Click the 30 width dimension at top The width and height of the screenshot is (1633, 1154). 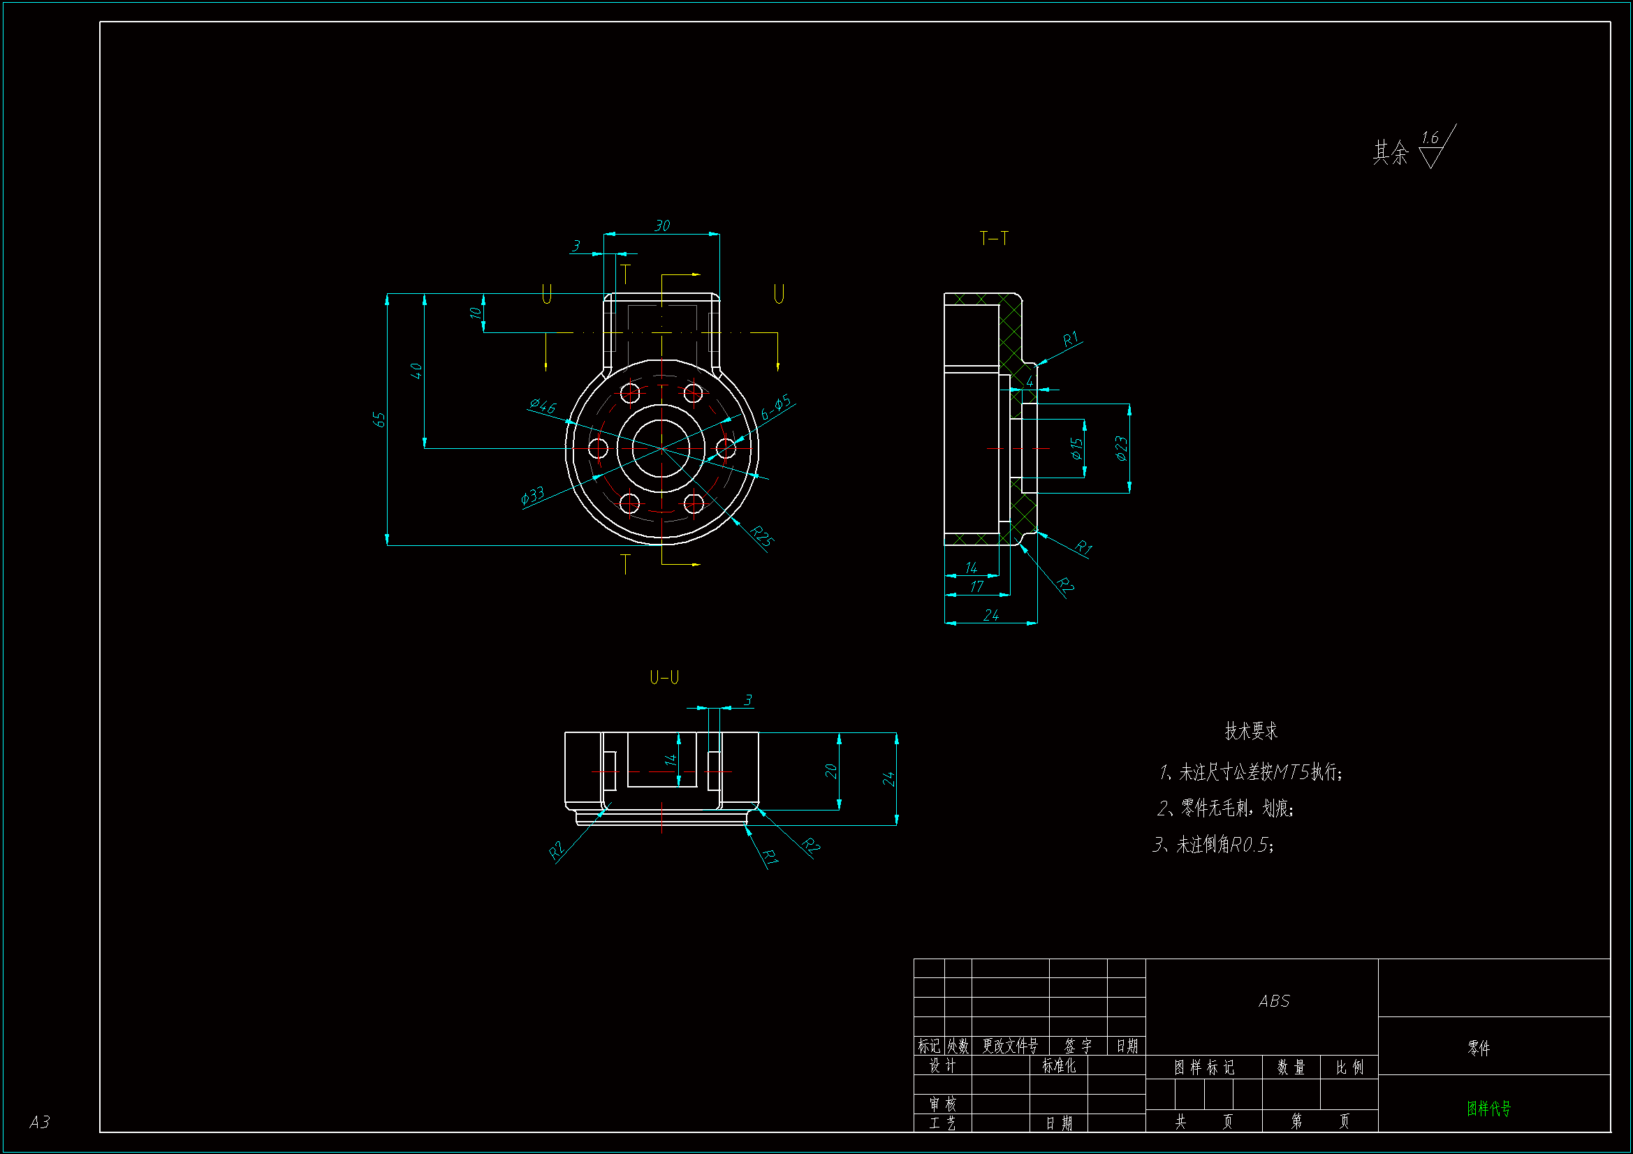coord(661,225)
